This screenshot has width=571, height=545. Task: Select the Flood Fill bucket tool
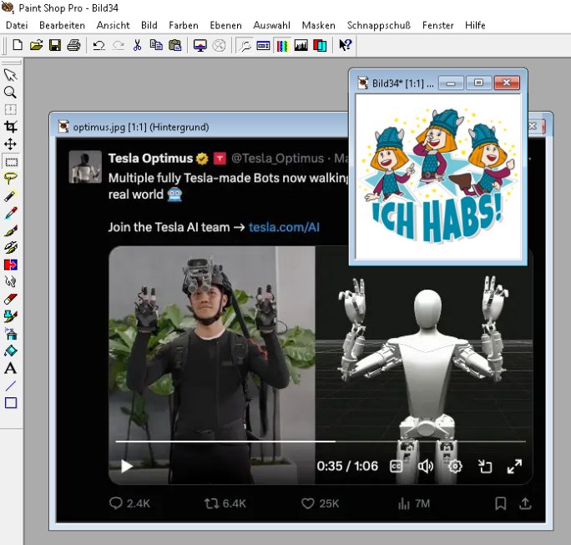(11, 351)
